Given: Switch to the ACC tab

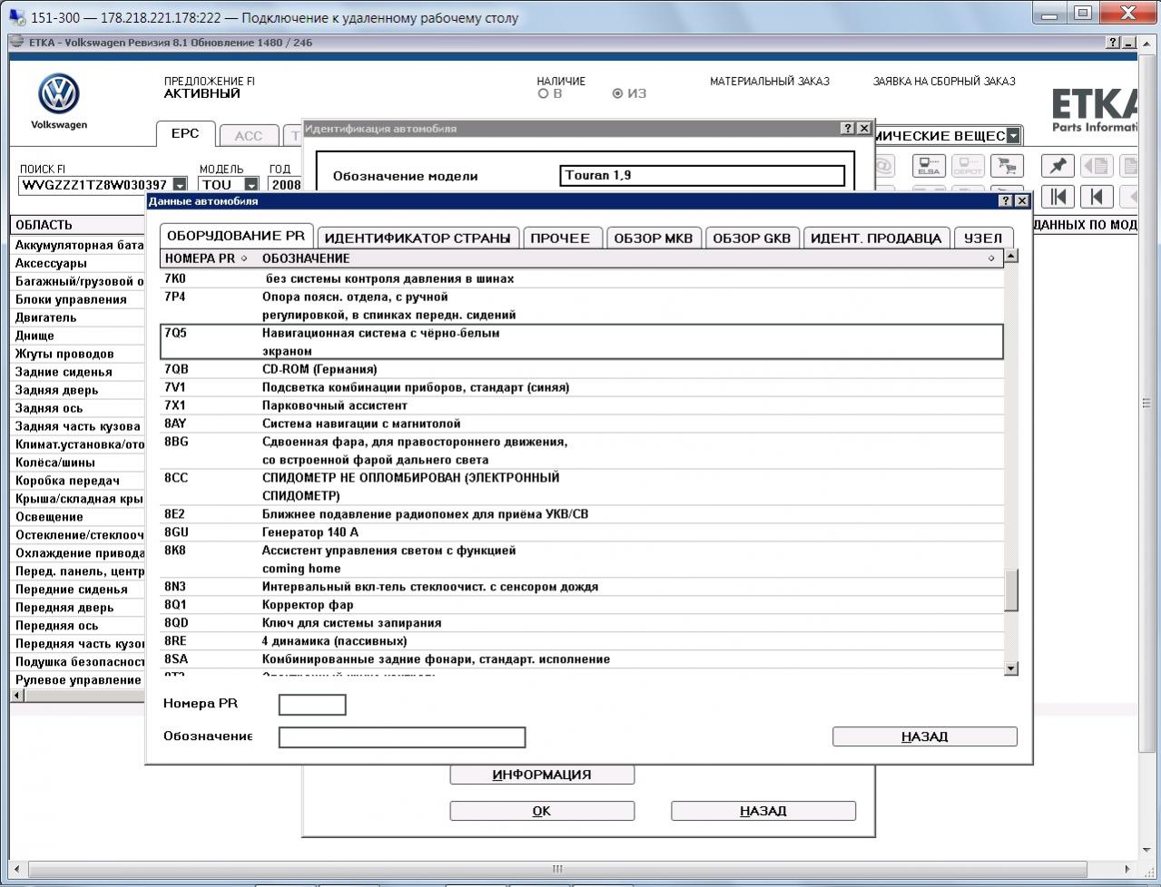Looking at the screenshot, I should click(248, 136).
